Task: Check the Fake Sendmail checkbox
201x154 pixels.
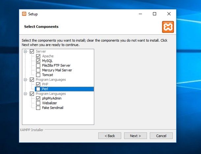Action: point(38,108)
